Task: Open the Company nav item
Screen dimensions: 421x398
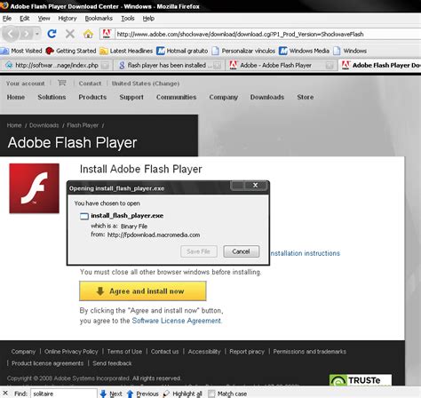Action: click(224, 97)
